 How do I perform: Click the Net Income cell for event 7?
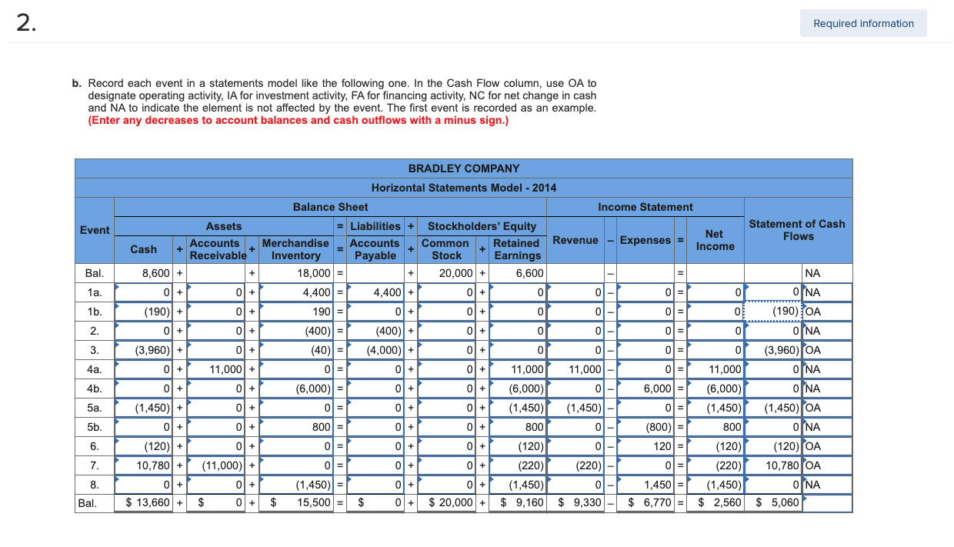click(714, 465)
